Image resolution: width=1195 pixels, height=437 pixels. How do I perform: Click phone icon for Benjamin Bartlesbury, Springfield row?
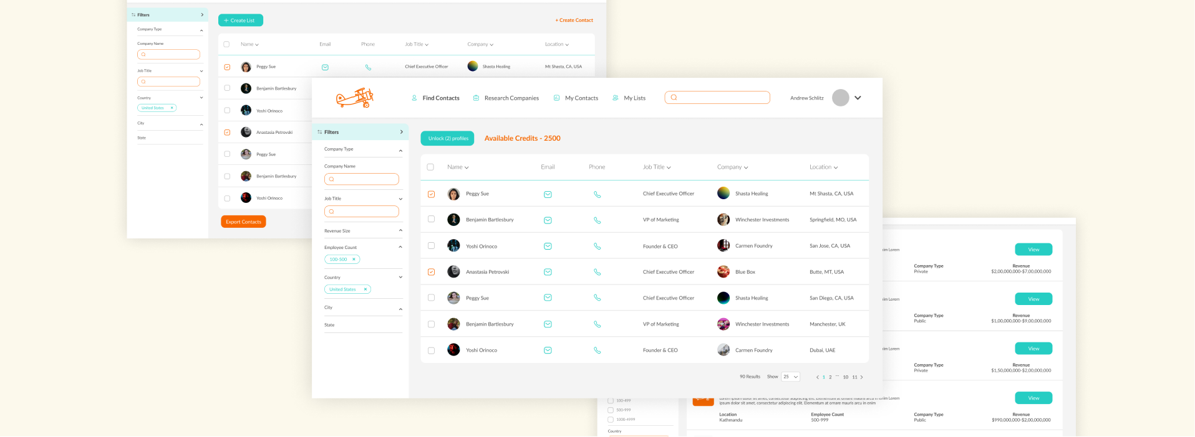pos(597,220)
